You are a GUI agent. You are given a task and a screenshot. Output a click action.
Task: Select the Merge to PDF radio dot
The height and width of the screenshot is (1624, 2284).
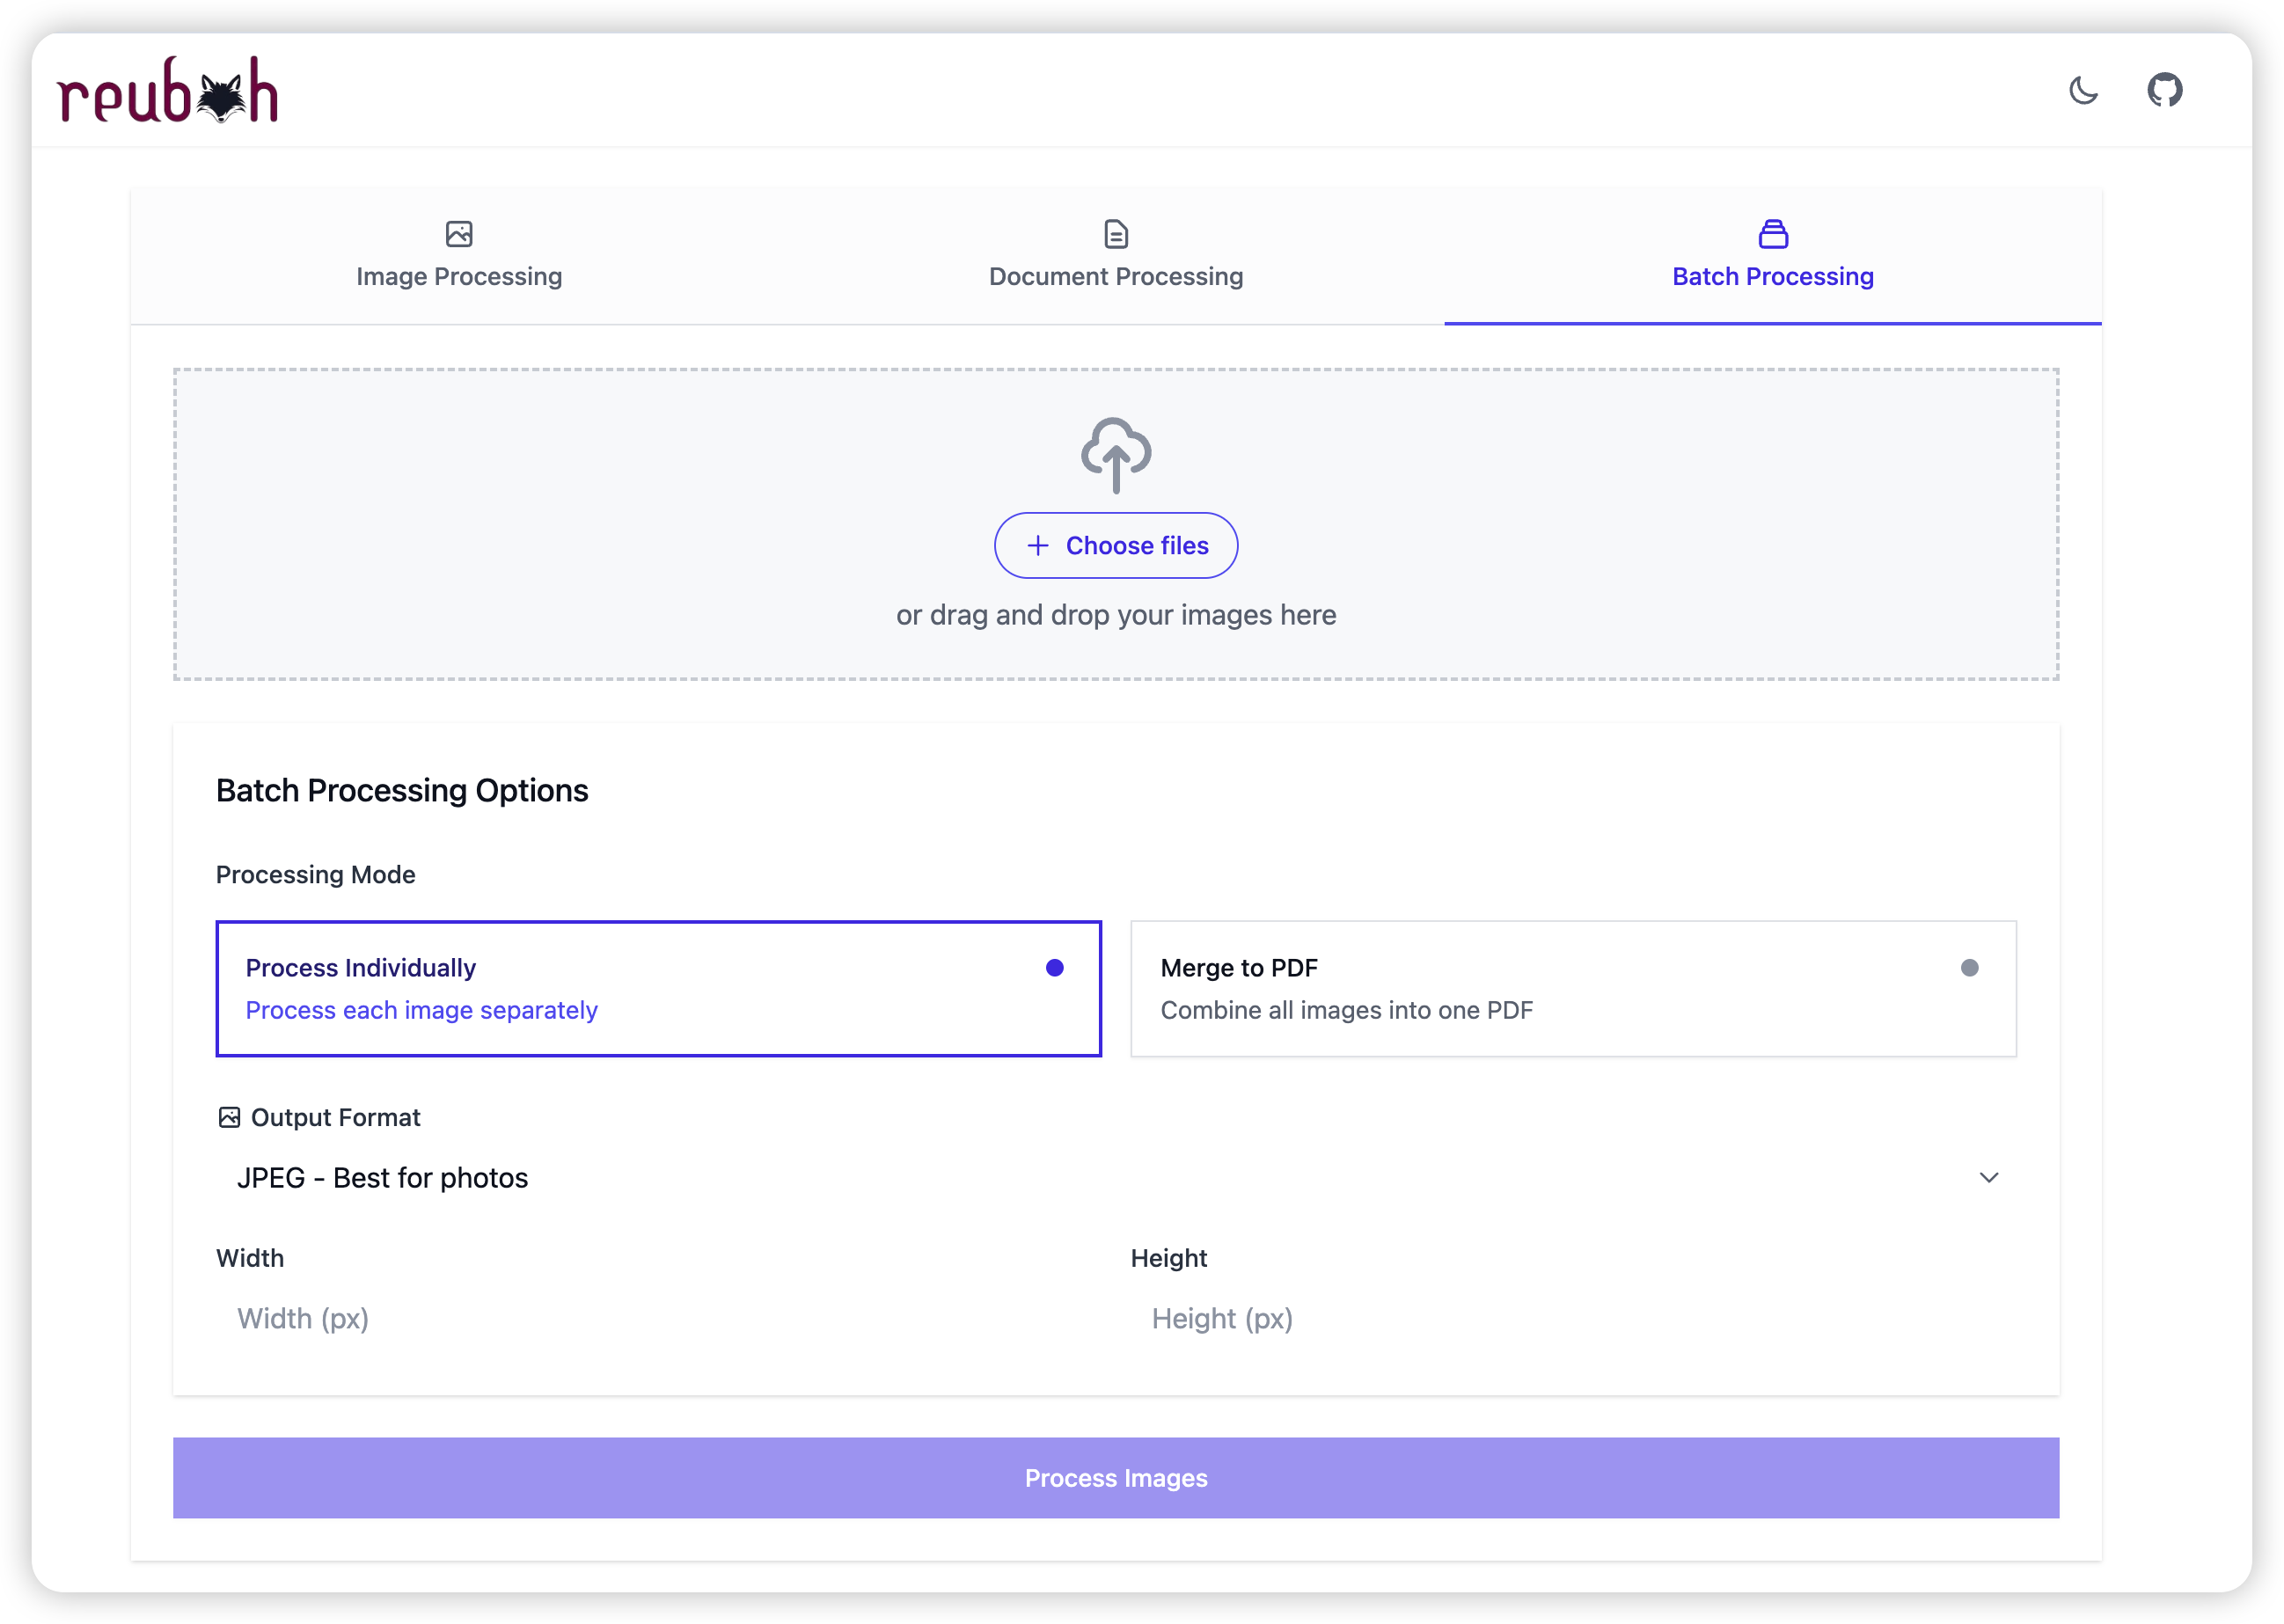pyautogui.click(x=1969, y=967)
